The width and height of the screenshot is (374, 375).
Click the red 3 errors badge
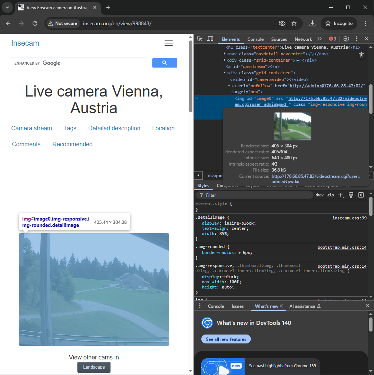click(x=332, y=39)
